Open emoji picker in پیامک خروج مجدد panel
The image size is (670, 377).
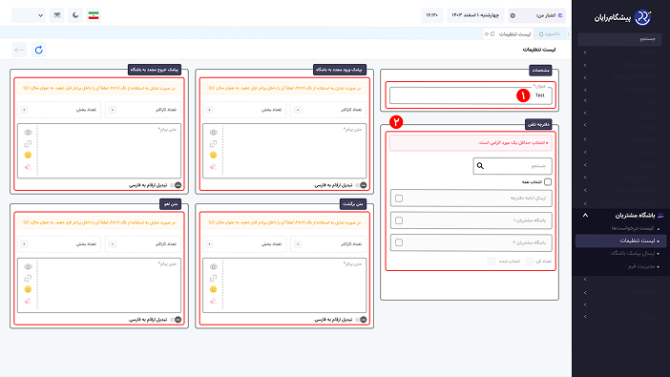(29, 155)
